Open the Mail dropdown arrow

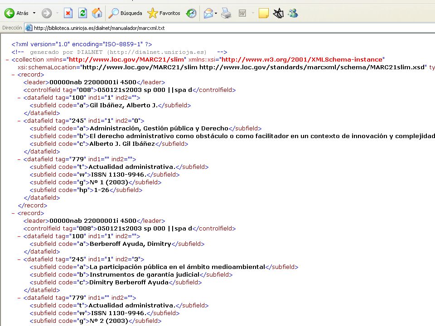[216, 13]
